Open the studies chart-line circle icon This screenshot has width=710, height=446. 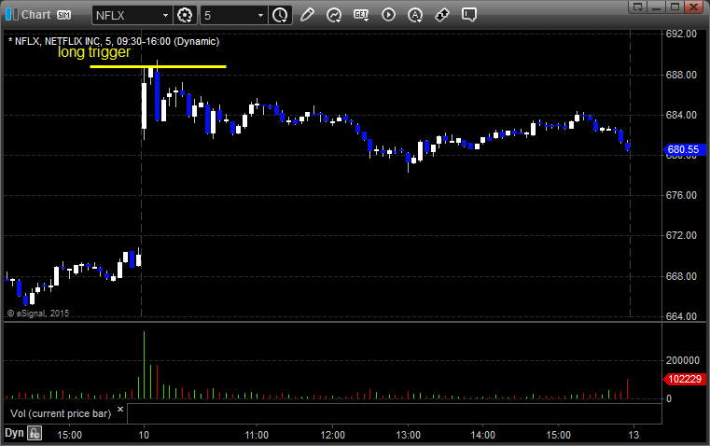click(334, 15)
